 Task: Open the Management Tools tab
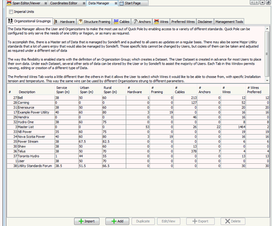(x=229, y=22)
